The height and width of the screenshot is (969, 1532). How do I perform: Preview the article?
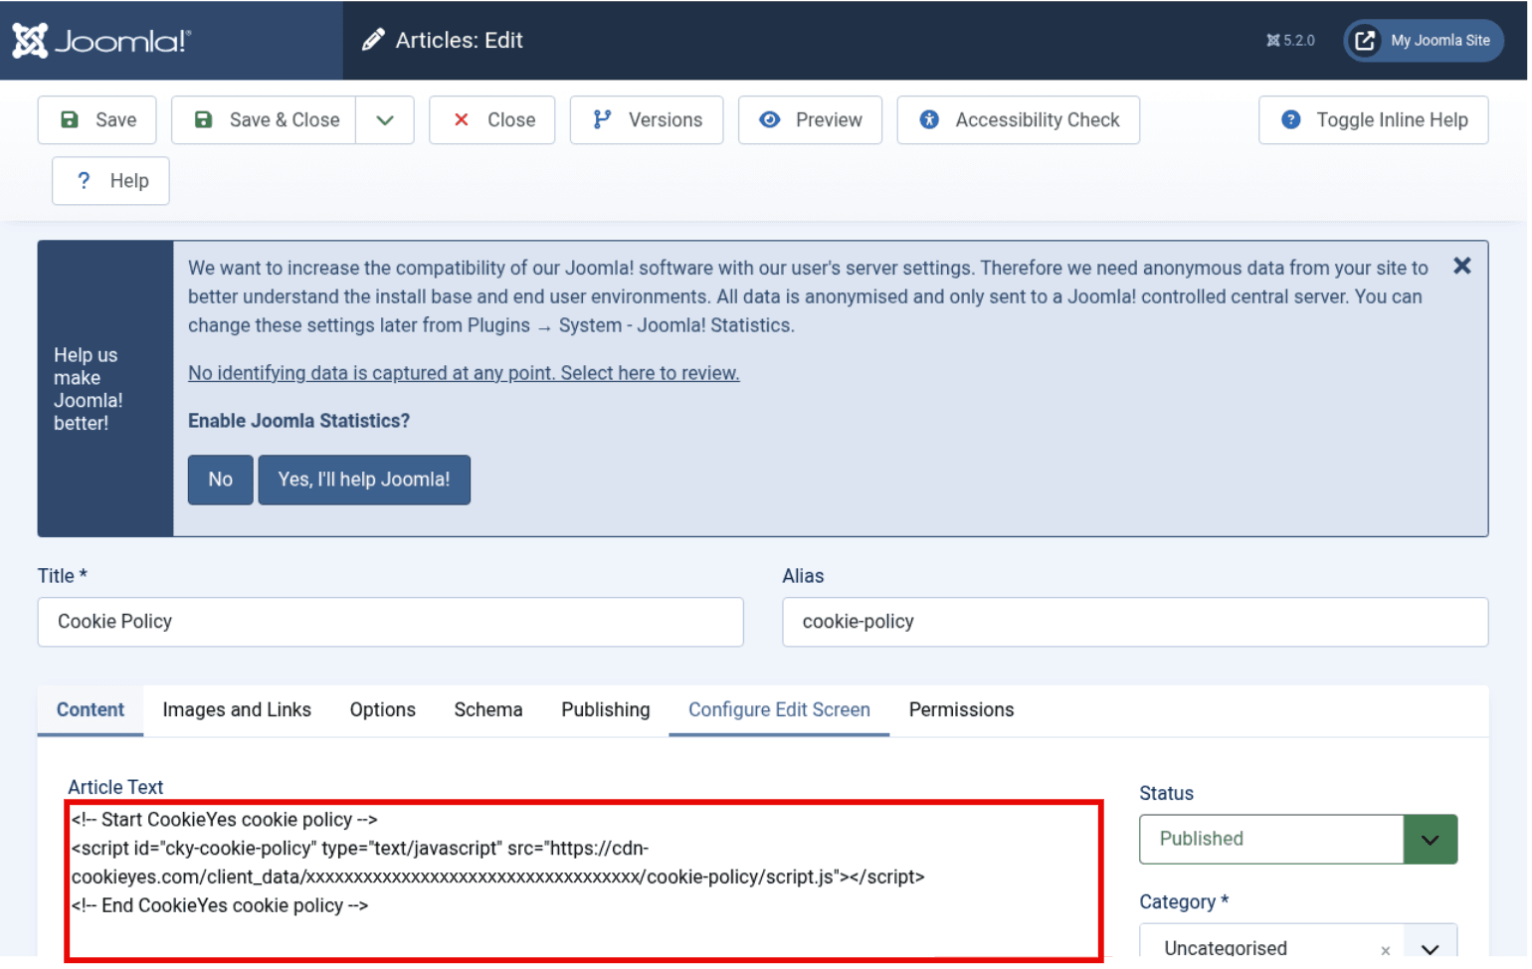pyautogui.click(x=810, y=120)
